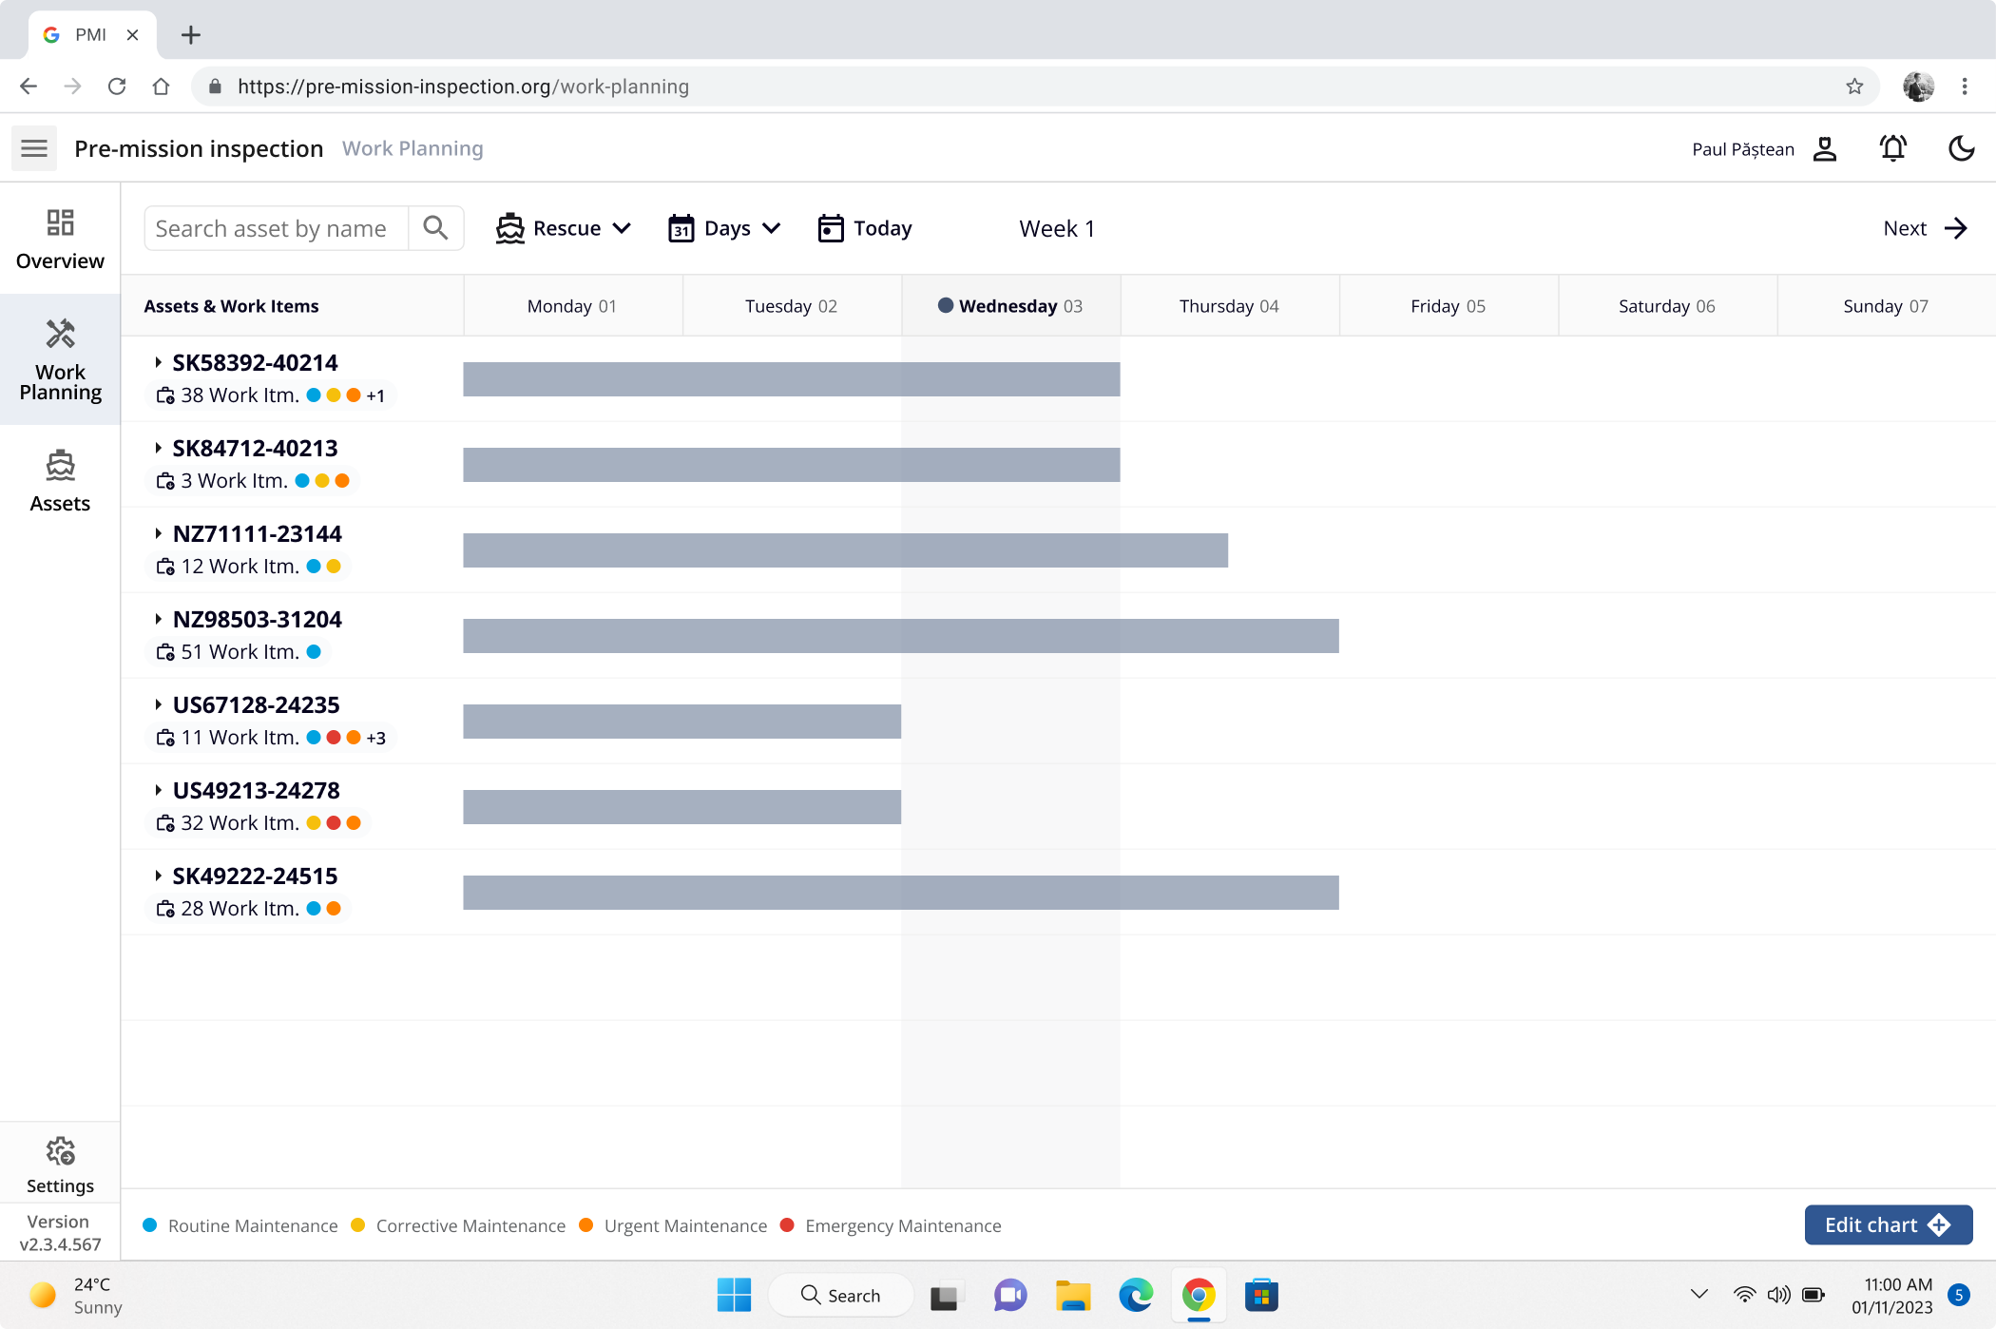Click the NZ71111-23144 timeline bar
1996x1329 pixels.
pyautogui.click(x=845, y=550)
